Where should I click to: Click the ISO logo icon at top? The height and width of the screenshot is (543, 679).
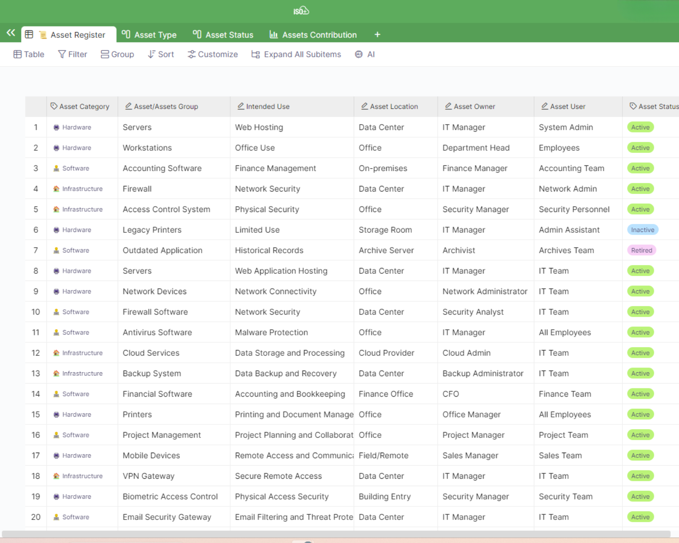coord(301,11)
